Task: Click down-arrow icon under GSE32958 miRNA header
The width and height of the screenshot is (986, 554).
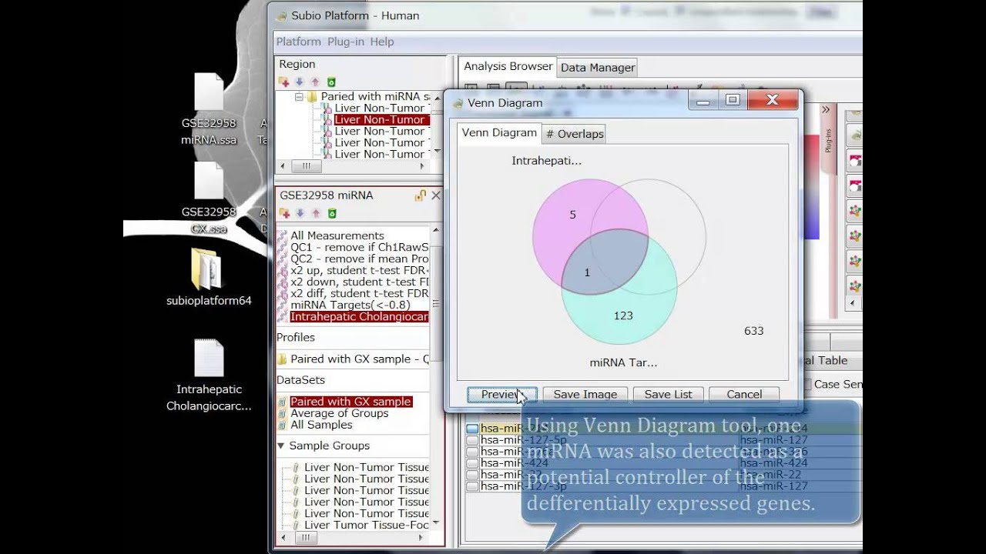Action: [x=300, y=213]
